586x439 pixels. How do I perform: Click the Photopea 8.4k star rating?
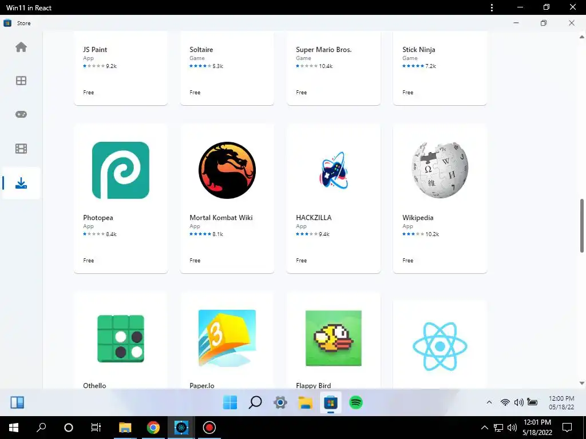100,234
